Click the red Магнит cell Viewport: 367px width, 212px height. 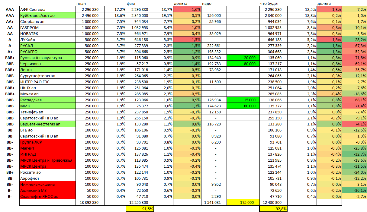(x=47, y=148)
